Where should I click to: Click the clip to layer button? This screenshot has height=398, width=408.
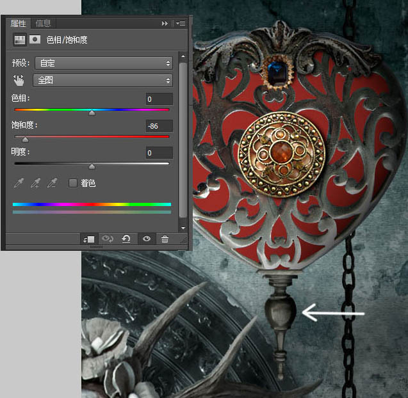(89, 239)
